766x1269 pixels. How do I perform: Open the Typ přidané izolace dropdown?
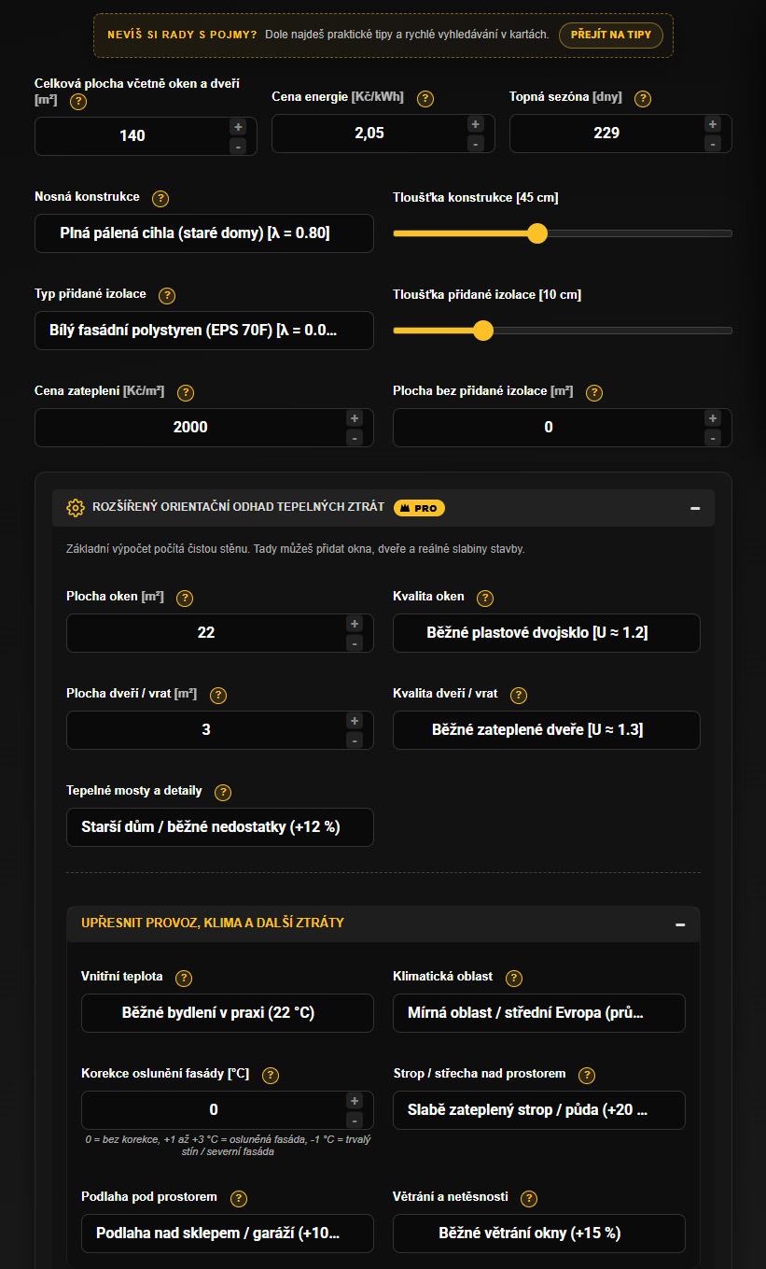click(x=204, y=331)
